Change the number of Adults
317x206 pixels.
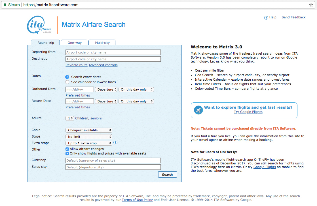(x=70, y=118)
